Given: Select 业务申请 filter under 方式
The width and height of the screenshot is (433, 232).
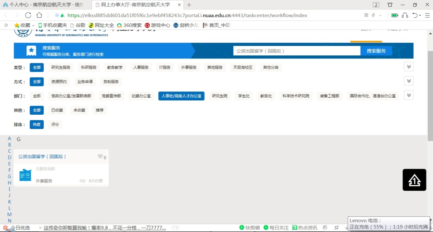Looking at the screenshot, I should tap(85, 82).
